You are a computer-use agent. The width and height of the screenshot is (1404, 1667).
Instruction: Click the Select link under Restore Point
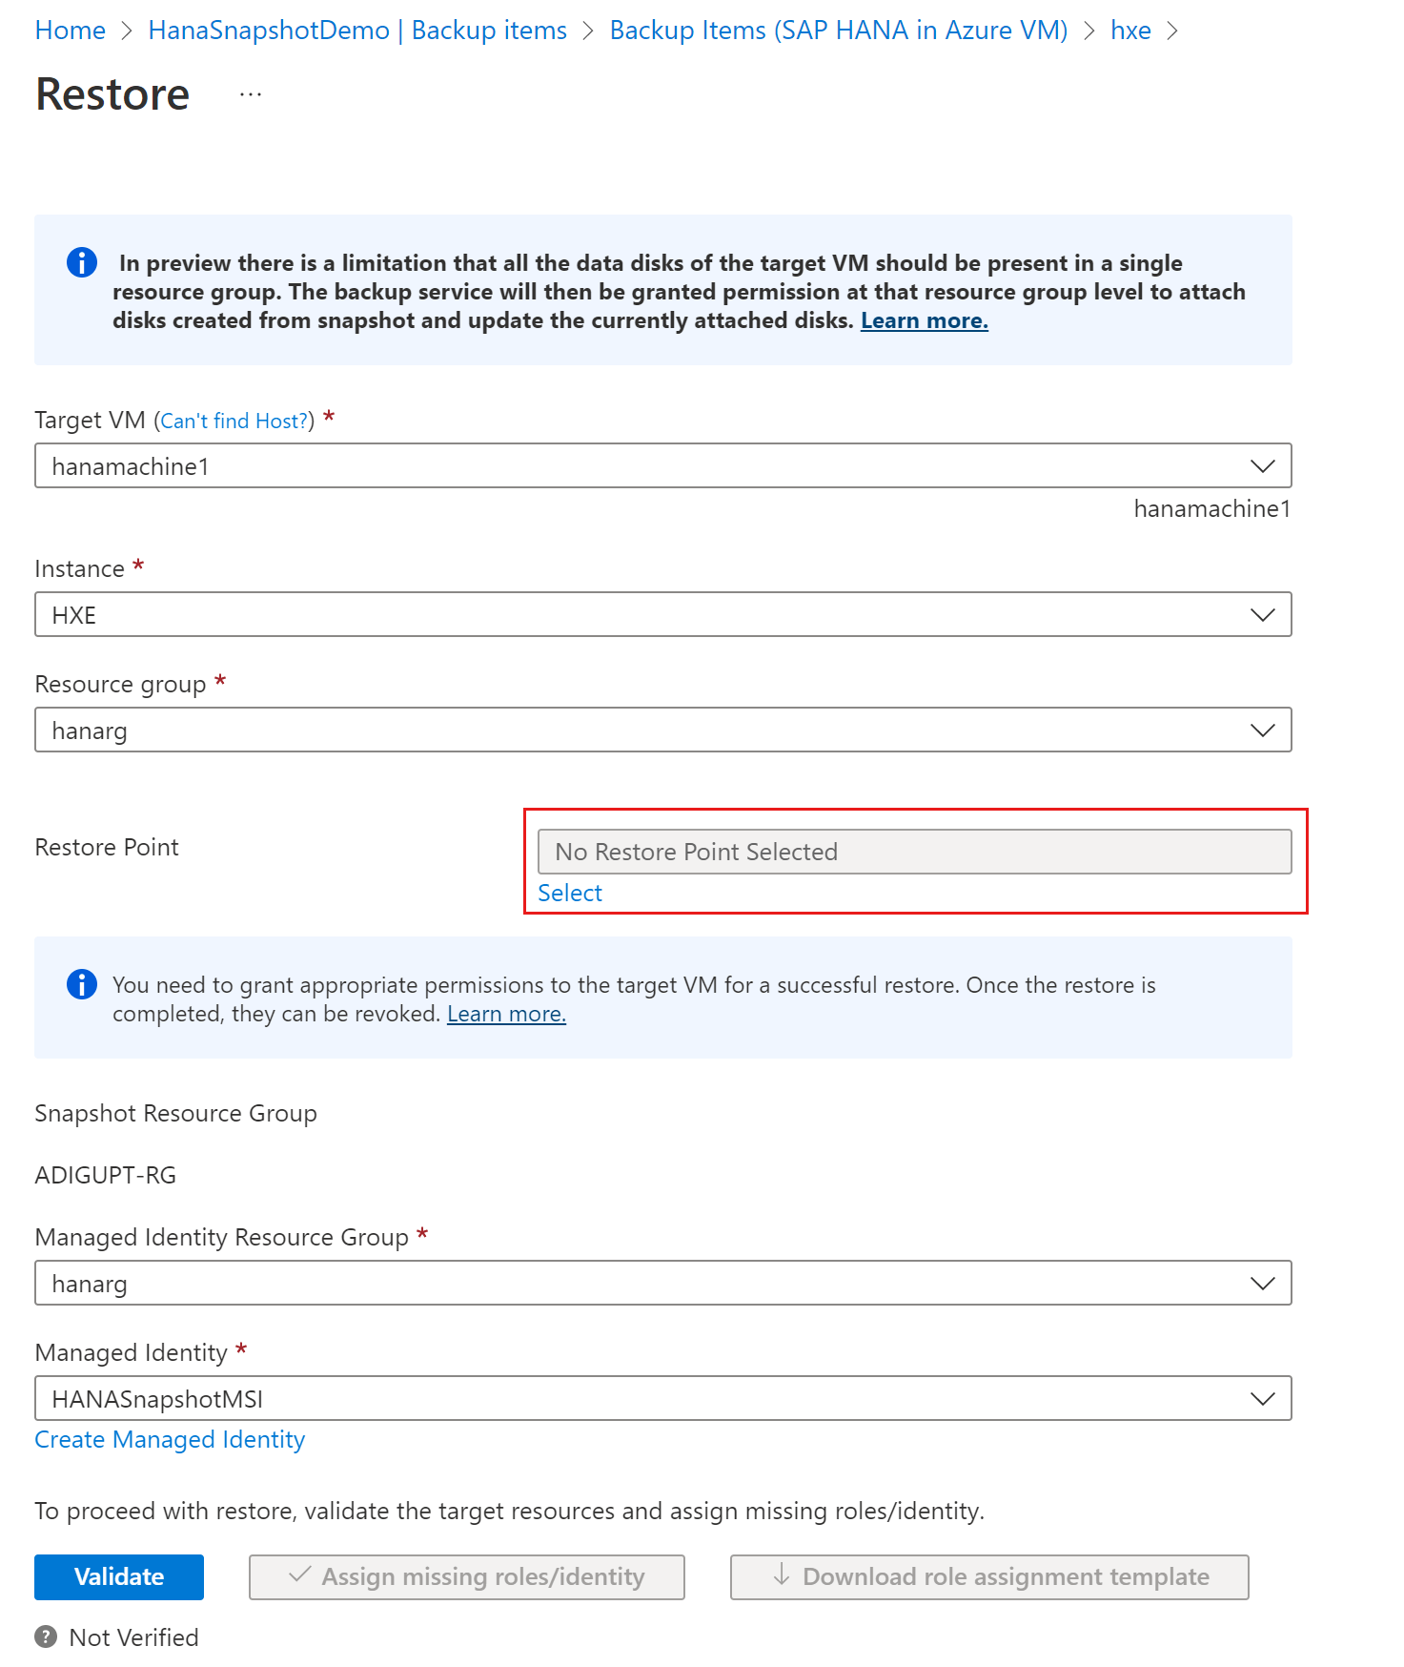tap(569, 893)
